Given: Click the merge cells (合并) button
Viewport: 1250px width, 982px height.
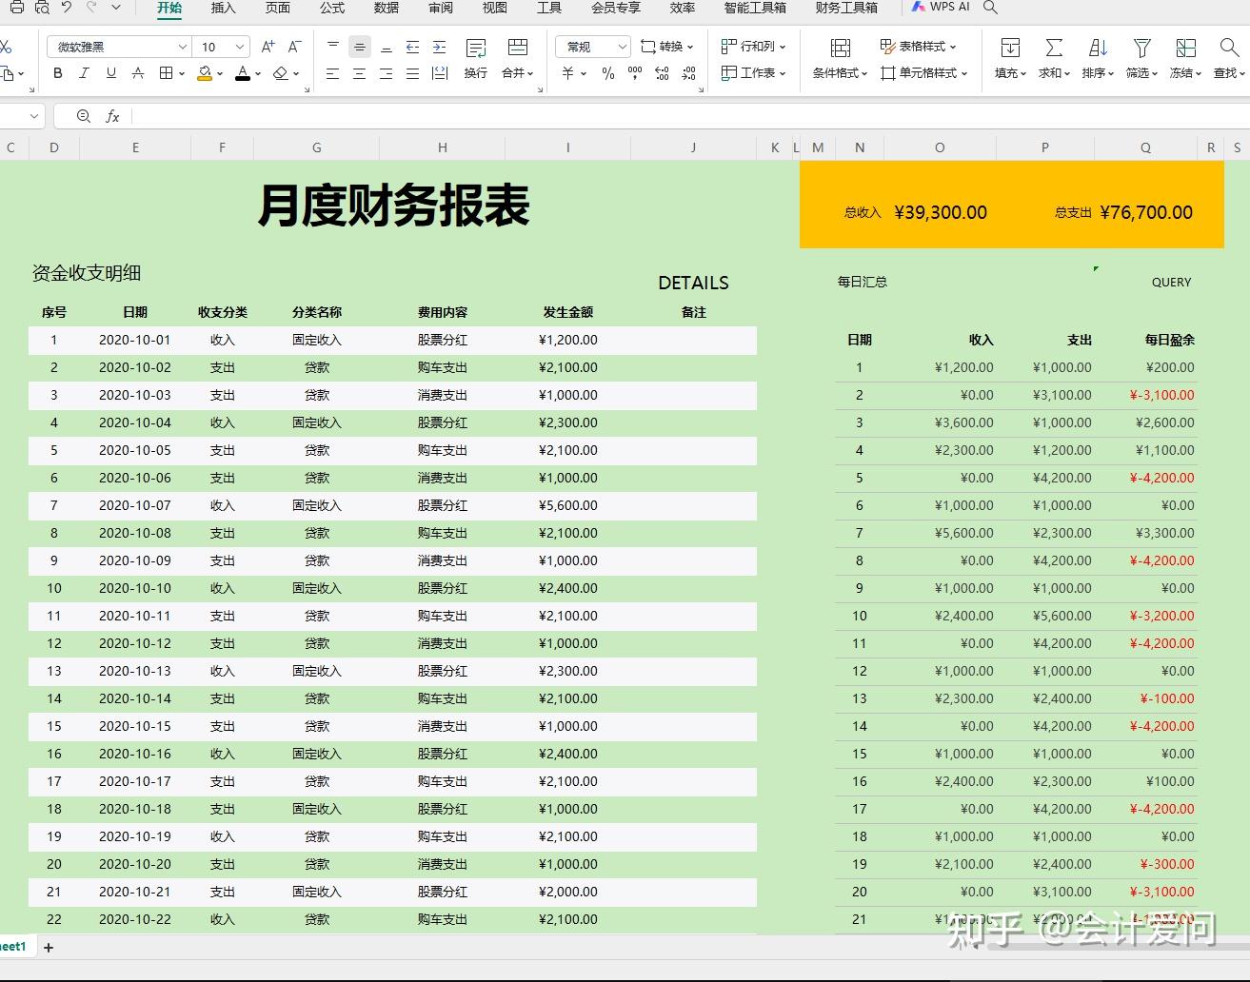Looking at the screenshot, I should pos(518,59).
